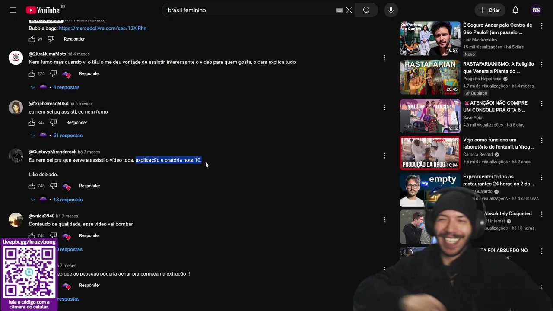
Task: Open menu for the 24-hour restaurants video
Action: [x=542, y=177]
